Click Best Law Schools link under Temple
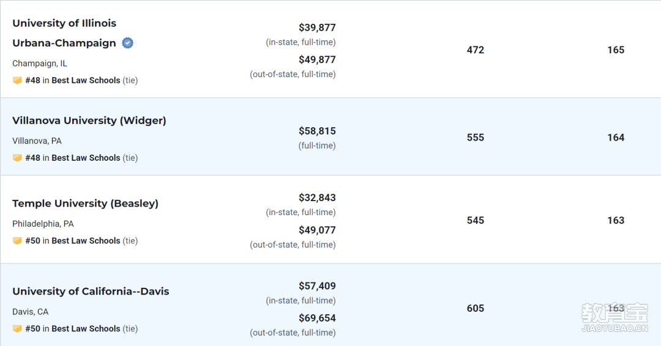Image resolution: width=661 pixels, height=346 pixels. [86, 241]
